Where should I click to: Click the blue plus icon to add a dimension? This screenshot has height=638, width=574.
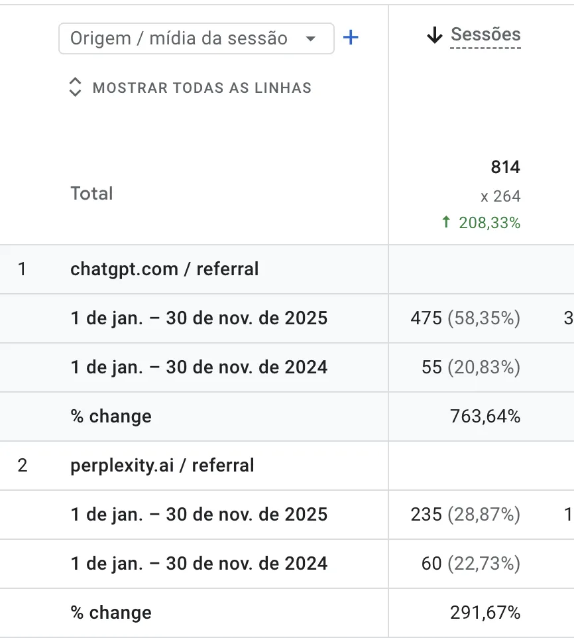(351, 38)
